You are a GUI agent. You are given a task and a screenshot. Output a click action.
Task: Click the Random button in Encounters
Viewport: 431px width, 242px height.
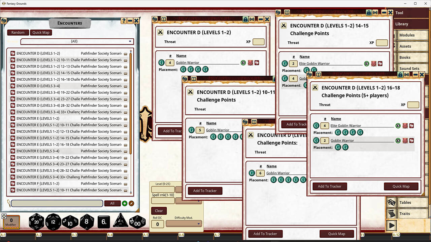(x=18, y=33)
